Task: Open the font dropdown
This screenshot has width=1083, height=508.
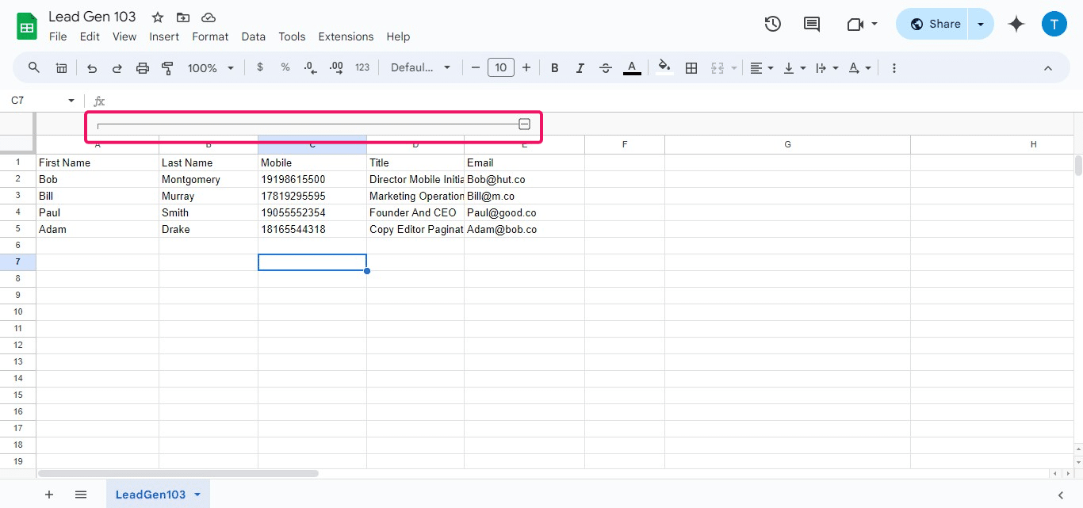Action: [x=420, y=67]
